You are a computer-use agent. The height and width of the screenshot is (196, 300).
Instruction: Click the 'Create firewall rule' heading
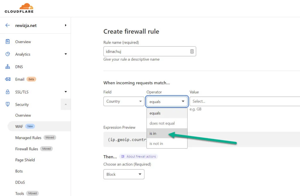[131, 31]
